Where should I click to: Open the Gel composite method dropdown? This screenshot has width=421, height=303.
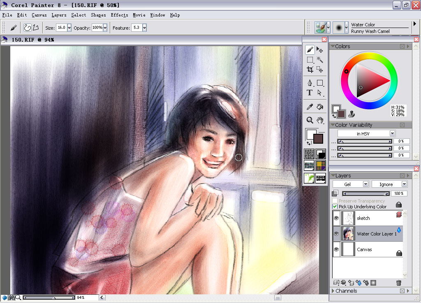(x=365, y=184)
